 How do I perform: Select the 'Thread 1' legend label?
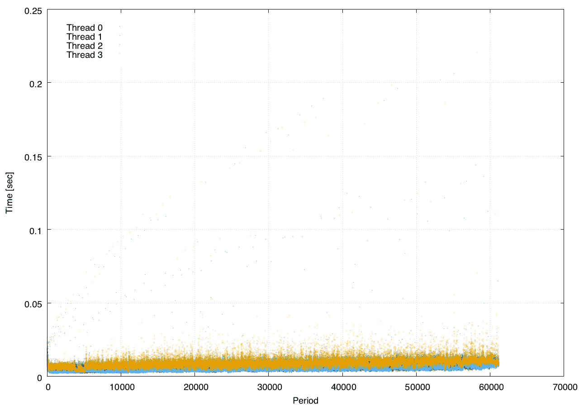tap(85, 37)
